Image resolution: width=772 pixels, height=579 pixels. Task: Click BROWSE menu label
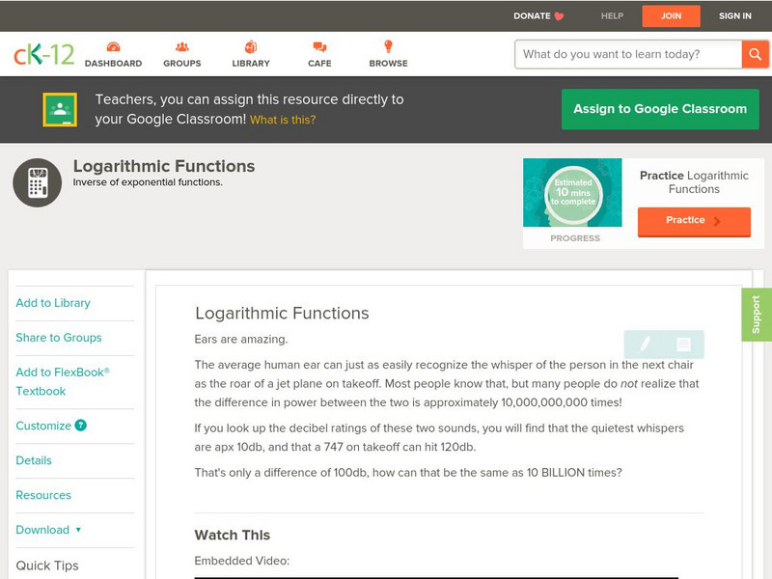[389, 63]
